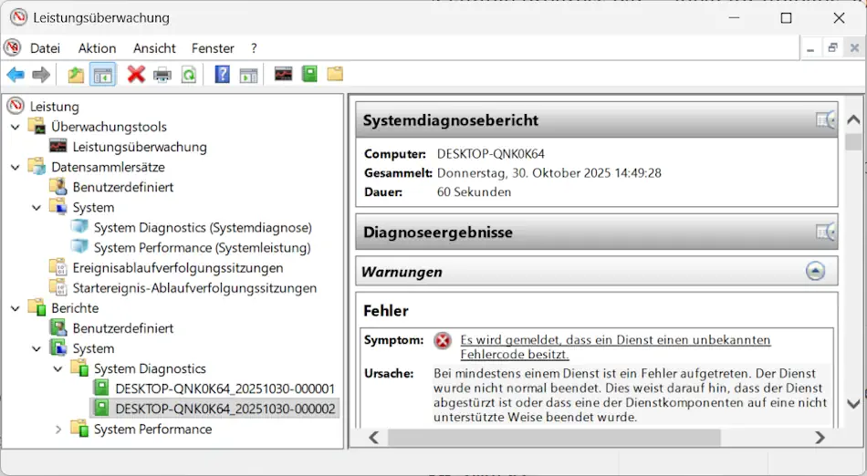The height and width of the screenshot is (476, 867).
Task: Click the horizontal scrollbar thumb
Action: pyautogui.click(x=554, y=438)
